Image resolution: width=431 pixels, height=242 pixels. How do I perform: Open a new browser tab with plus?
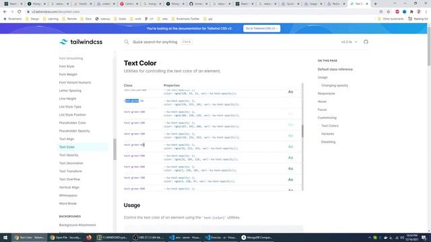(376, 4)
